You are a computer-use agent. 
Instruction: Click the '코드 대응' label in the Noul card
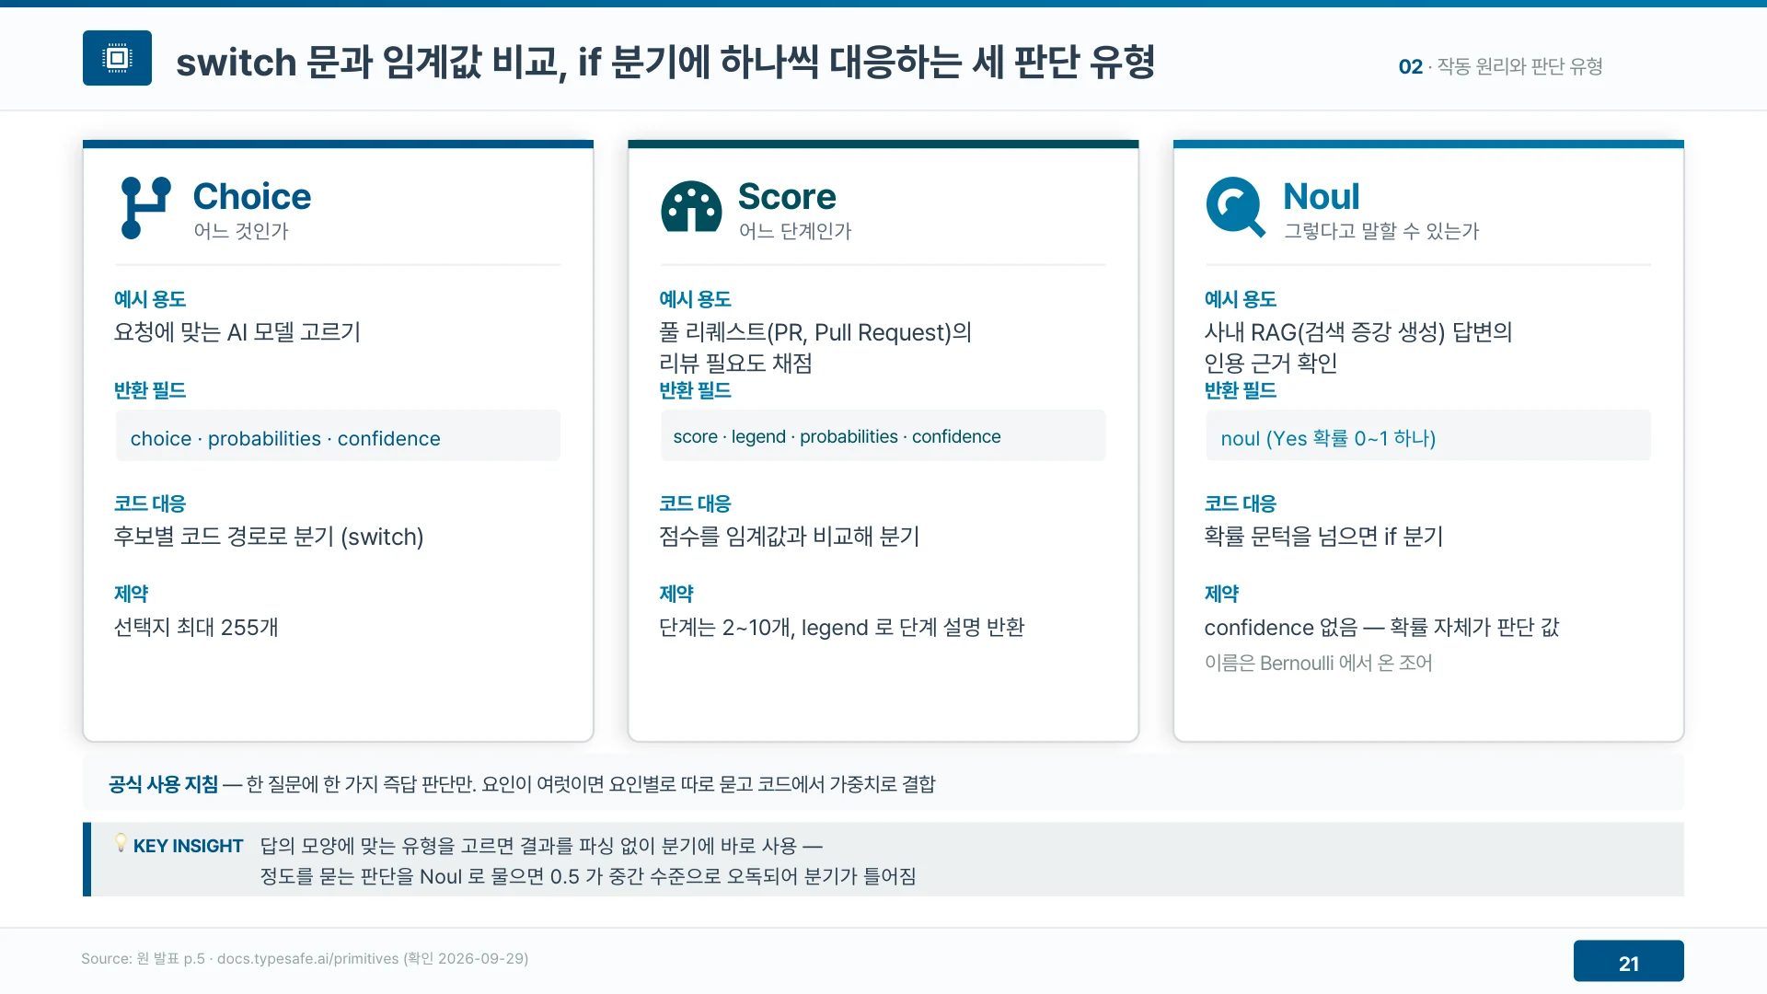point(1241,503)
